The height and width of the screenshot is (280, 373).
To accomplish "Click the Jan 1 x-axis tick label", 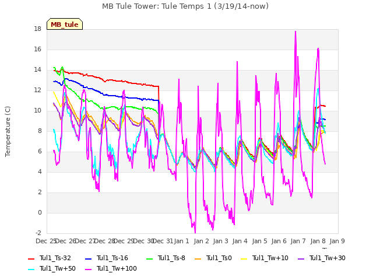I will pyautogui.click(x=181, y=241).
